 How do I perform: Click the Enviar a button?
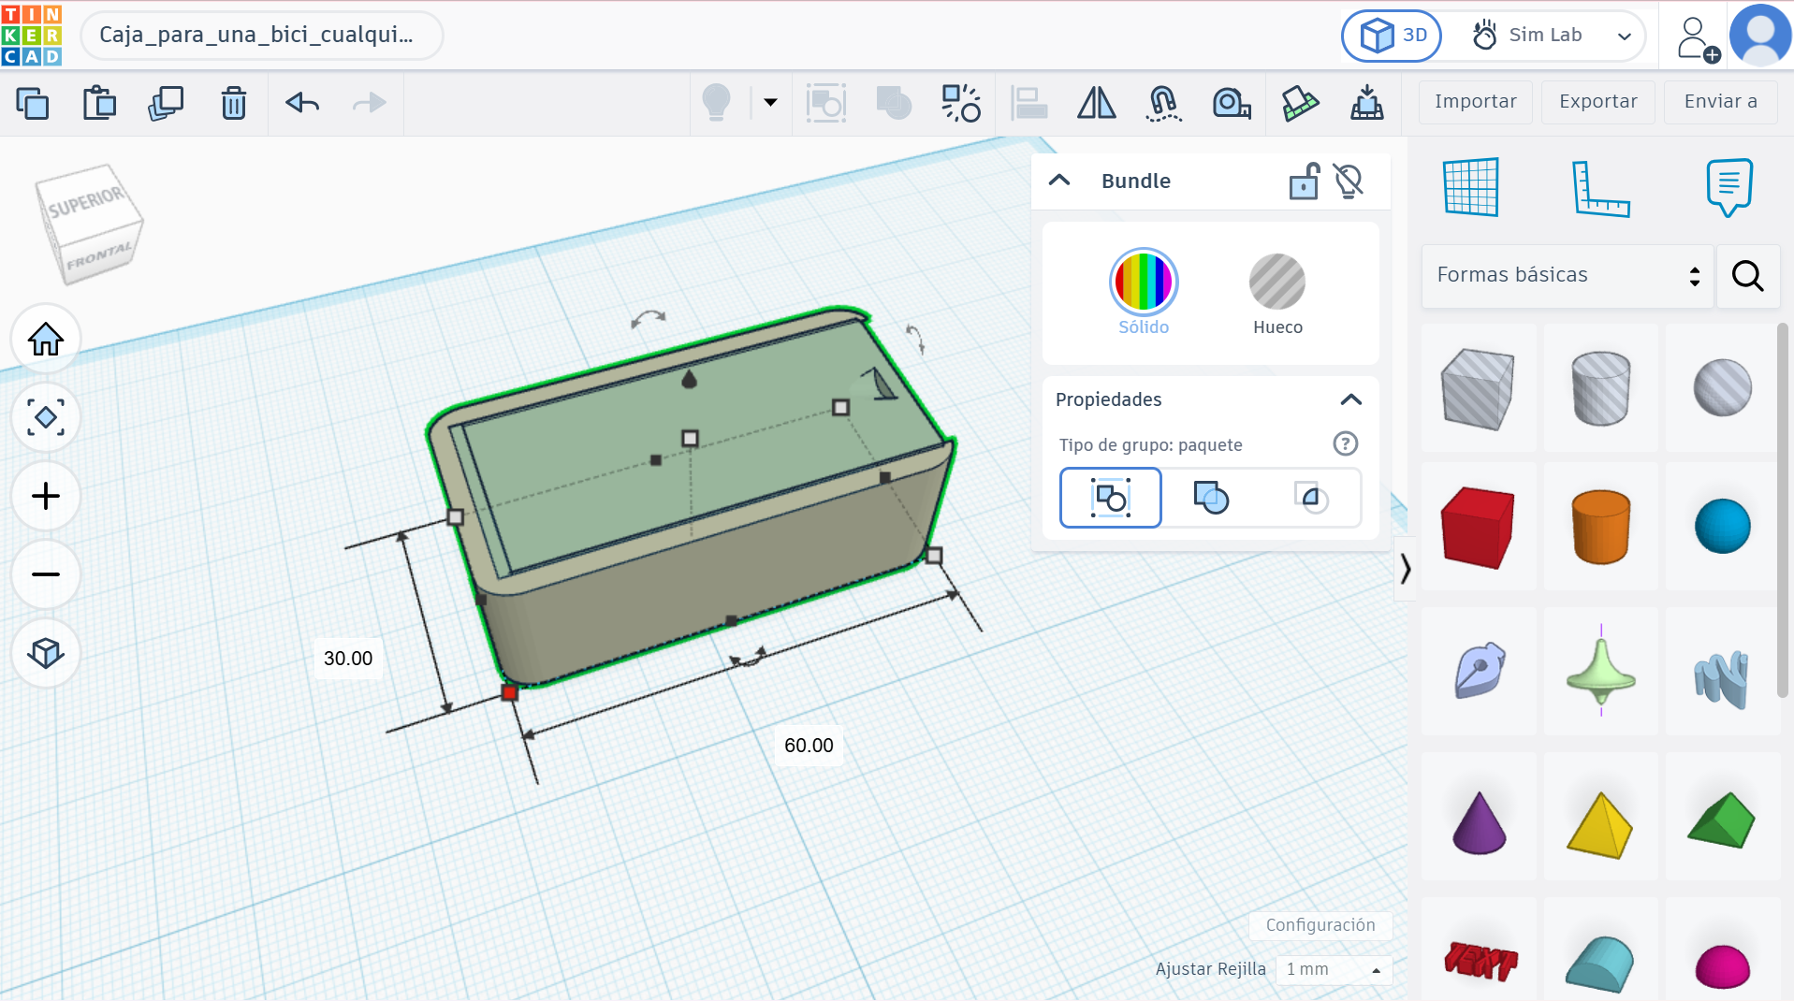pos(1721,102)
